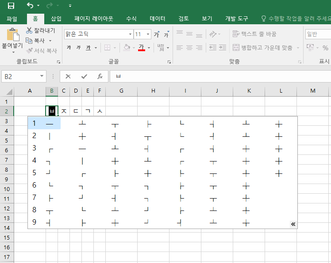Select the 데이터 tab
The image size is (331, 263).
(x=158, y=19)
